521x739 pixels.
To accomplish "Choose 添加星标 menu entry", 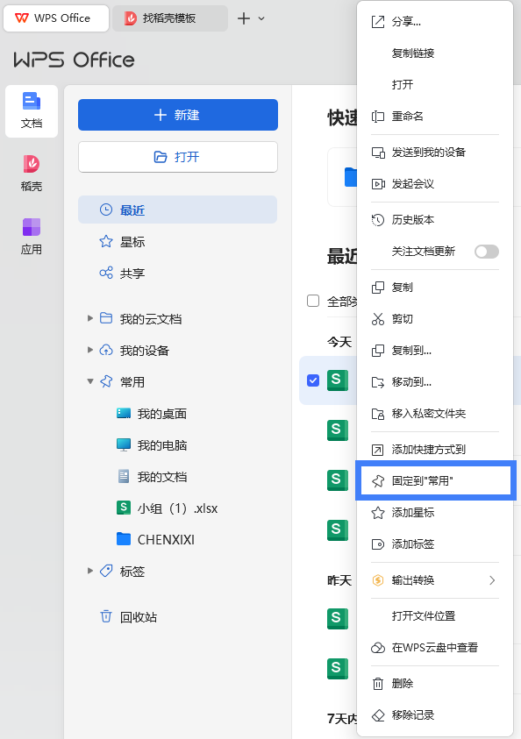I will click(x=435, y=513).
